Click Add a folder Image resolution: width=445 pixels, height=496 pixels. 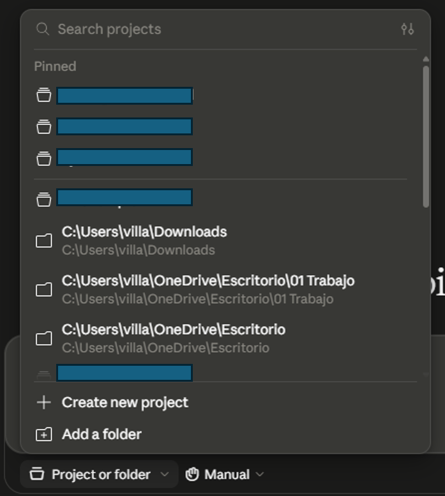click(x=102, y=434)
